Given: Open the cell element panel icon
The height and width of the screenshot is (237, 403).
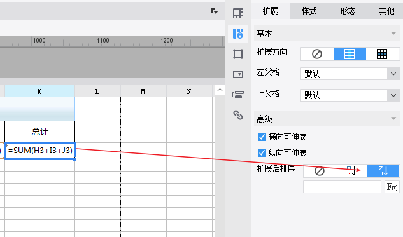Looking at the screenshot, I should tap(237, 13).
